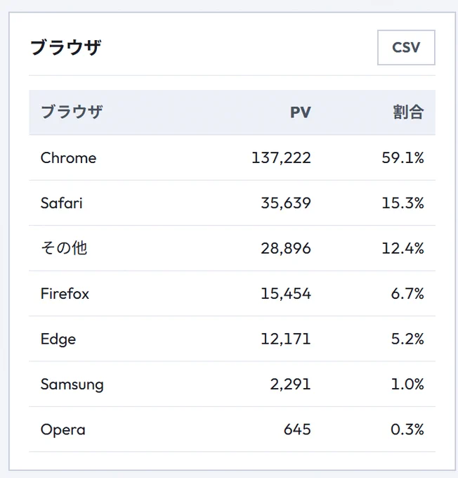Viewport: 458px width, 478px height.
Task: Click その他's 12.4% share value
Action: 403,248
